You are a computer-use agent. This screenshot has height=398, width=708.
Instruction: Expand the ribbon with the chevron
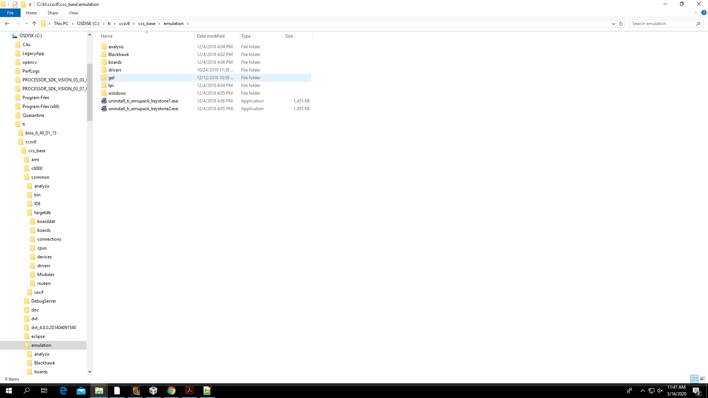pyautogui.click(x=696, y=13)
